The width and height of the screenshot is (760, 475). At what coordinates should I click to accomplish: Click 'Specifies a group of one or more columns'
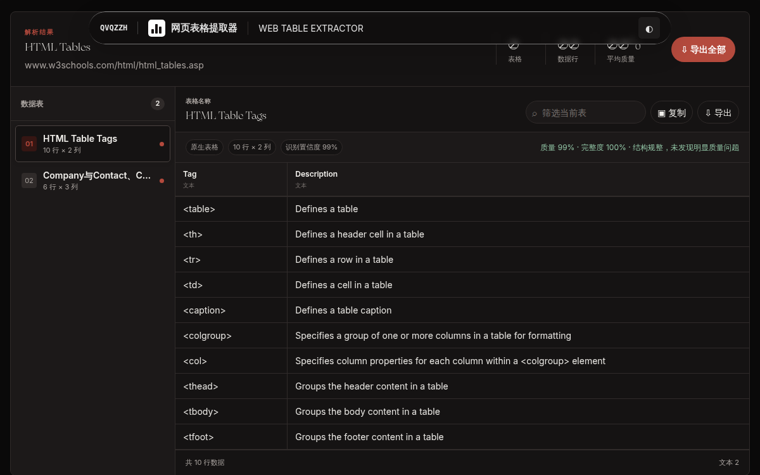(518, 336)
